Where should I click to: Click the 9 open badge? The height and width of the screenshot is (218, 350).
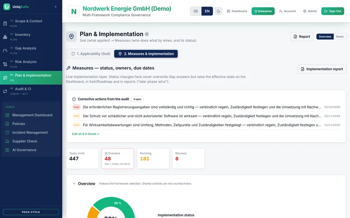[x=137, y=99]
